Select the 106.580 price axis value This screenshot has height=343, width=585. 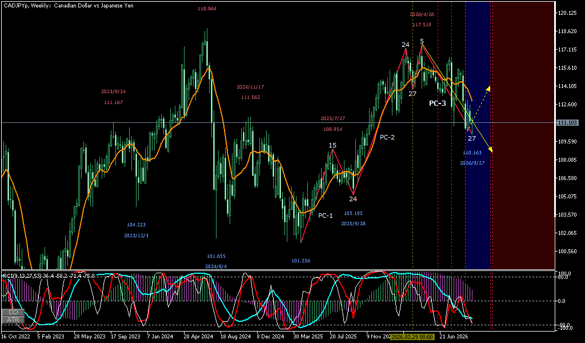point(567,178)
